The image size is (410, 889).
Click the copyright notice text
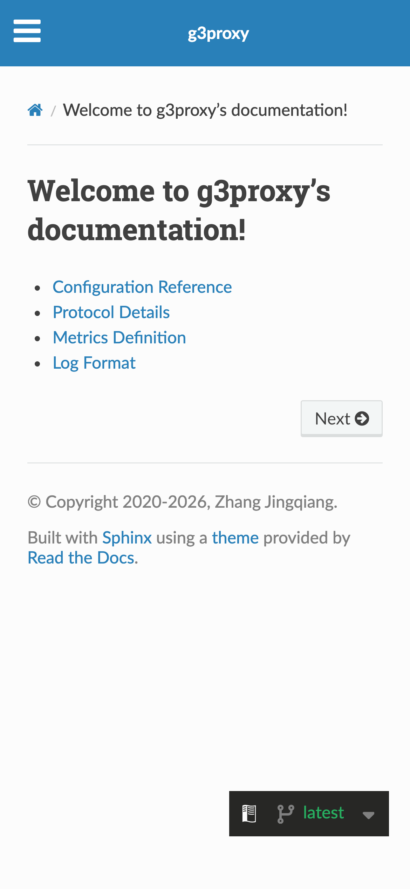182,502
